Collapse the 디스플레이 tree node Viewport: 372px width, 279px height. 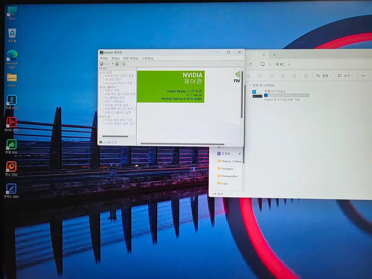click(x=100, y=87)
